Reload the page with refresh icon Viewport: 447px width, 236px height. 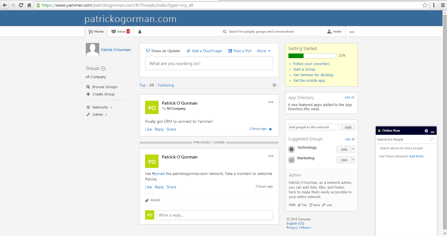[21, 5]
